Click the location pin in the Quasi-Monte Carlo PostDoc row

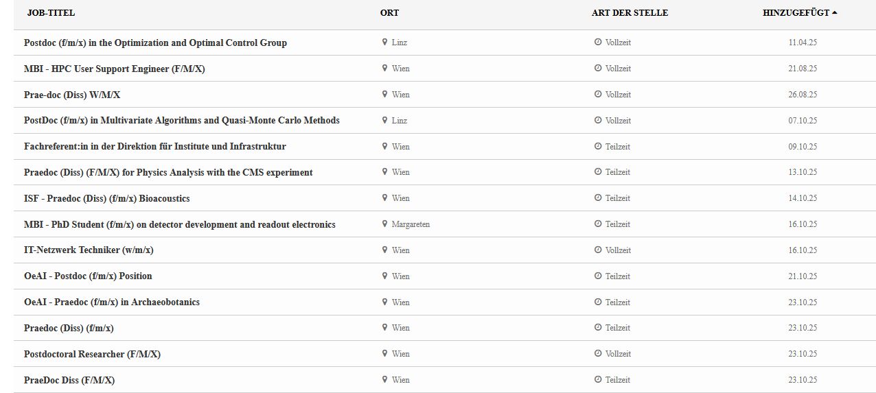385,120
